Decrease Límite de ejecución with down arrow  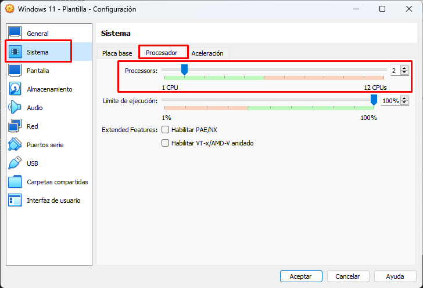tap(404, 103)
